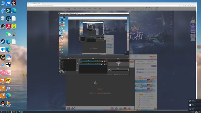The height and width of the screenshot is (113, 201).
Task: Launch WeGame black and gold shortcut
Action: pos(3,57)
